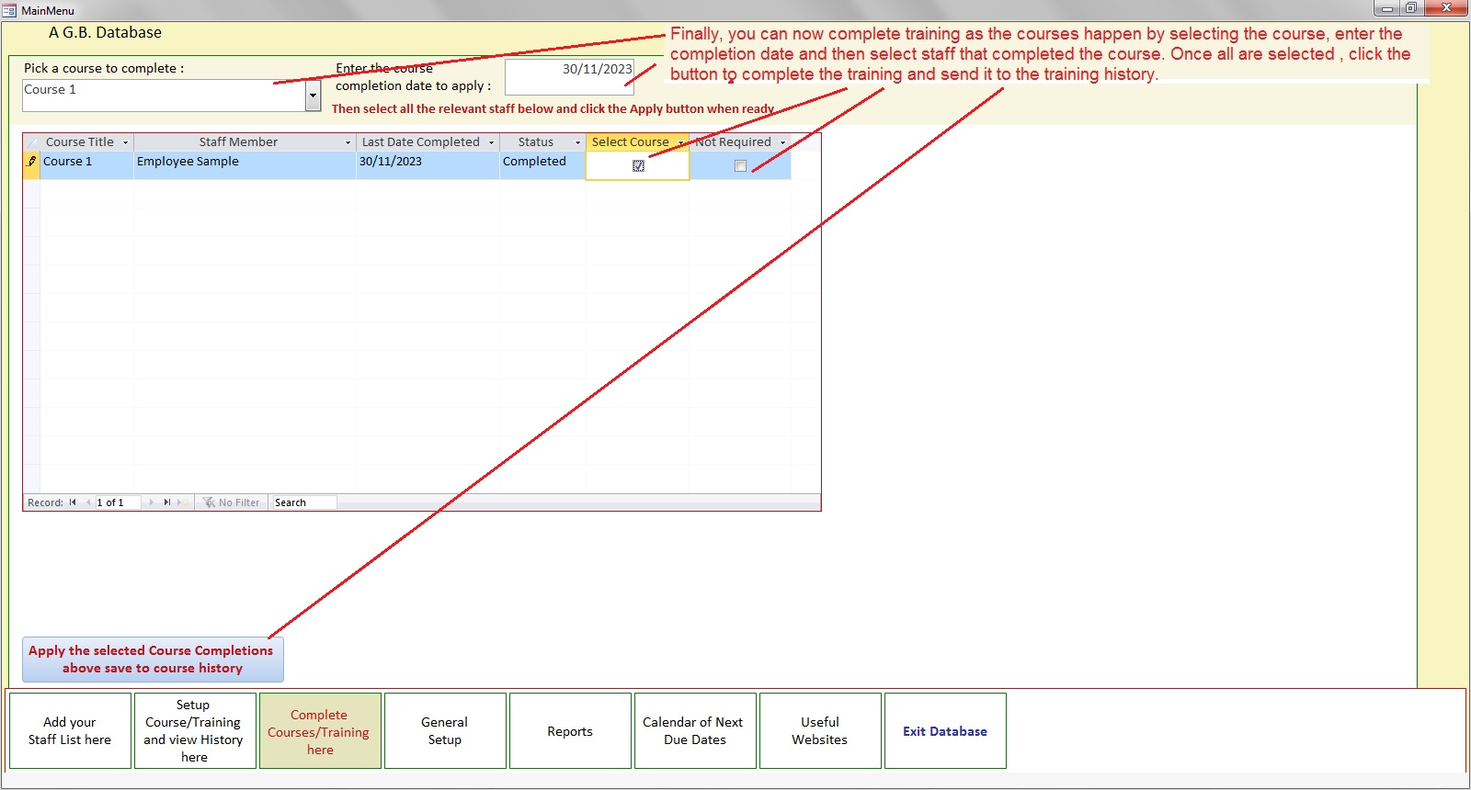The width and height of the screenshot is (1471, 790).
Task: Click the No Filter funnel icon
Action: 210,502
